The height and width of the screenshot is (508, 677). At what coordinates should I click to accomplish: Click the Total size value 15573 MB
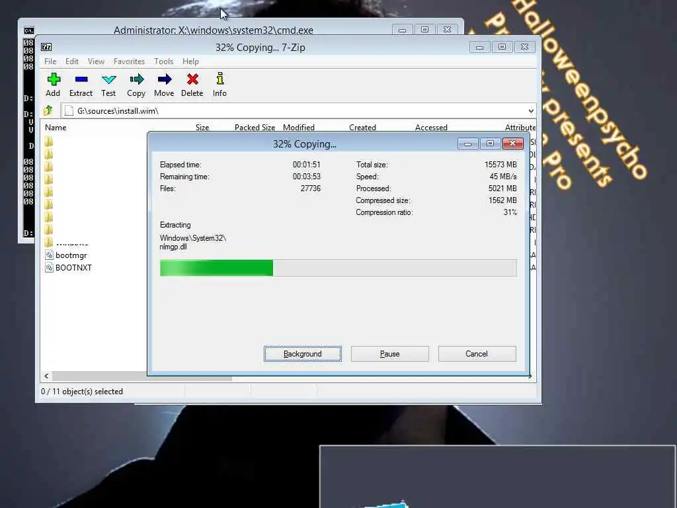tap(500, 165)
